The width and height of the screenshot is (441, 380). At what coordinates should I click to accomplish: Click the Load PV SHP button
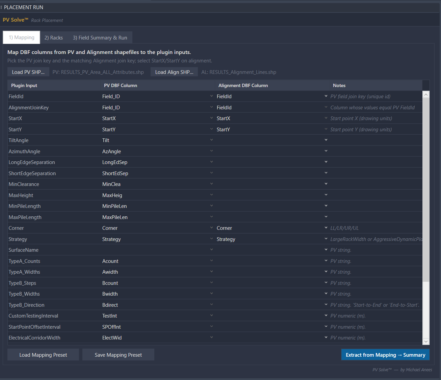coord(28,72)
